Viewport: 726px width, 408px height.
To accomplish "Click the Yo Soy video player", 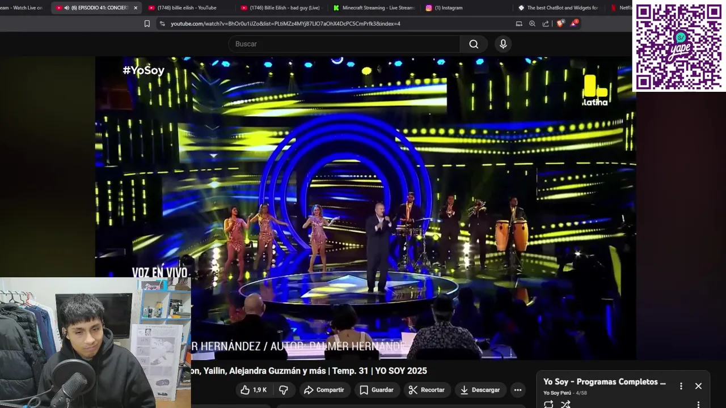I will pyautogui.click(x=365, y=208).
